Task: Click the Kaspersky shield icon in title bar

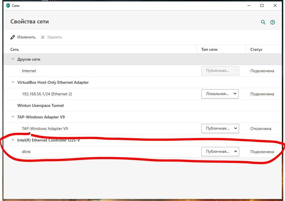Action: coord(8,6)
